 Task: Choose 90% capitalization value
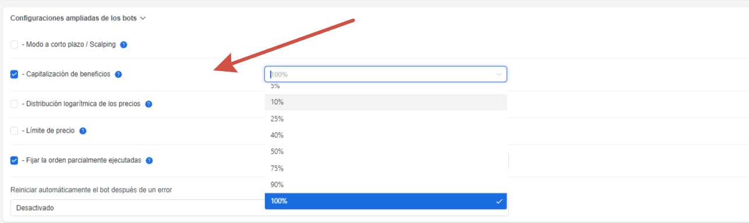click(386, 185)
